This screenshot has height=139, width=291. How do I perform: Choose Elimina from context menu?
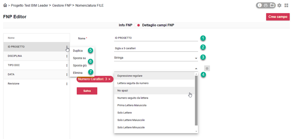click(x=78, y=73)
